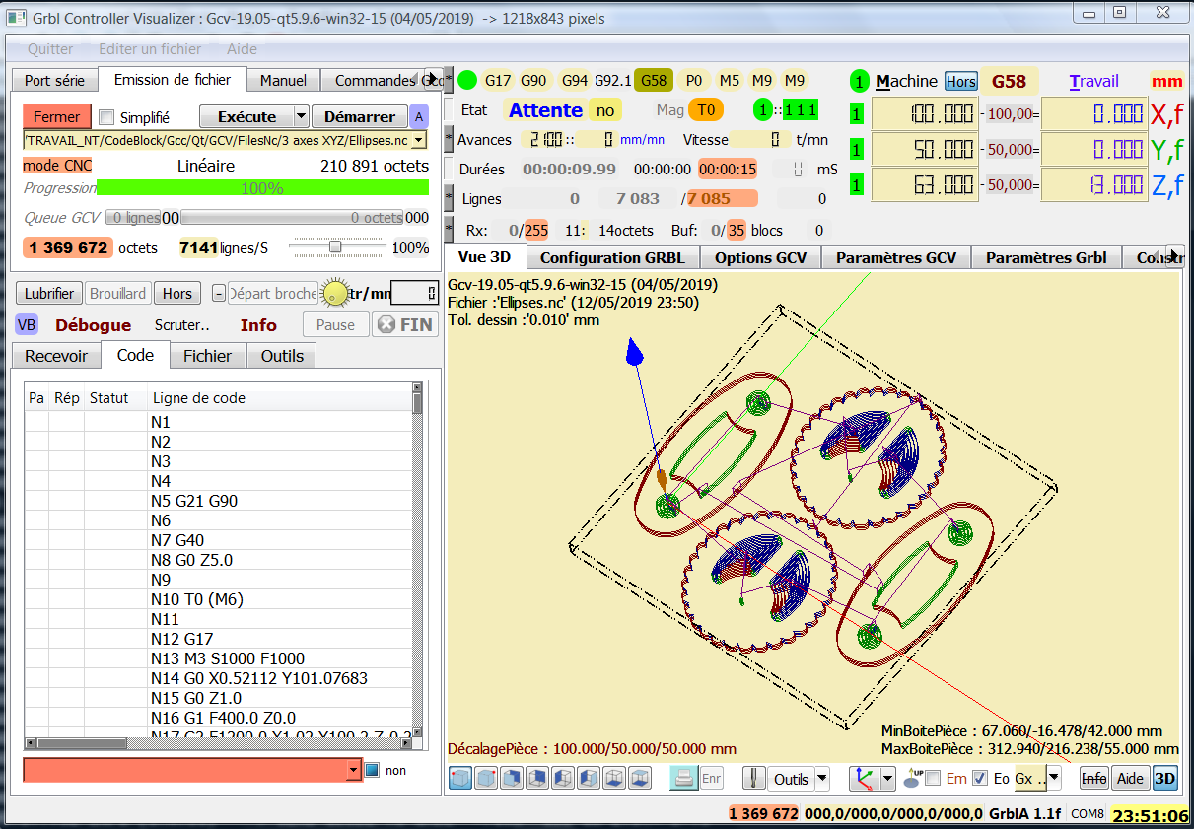Image resolution: width=1194 pixels, height=829 pixels.
Task: Click the lignes/S speed slider
Action: pos(335,247)
